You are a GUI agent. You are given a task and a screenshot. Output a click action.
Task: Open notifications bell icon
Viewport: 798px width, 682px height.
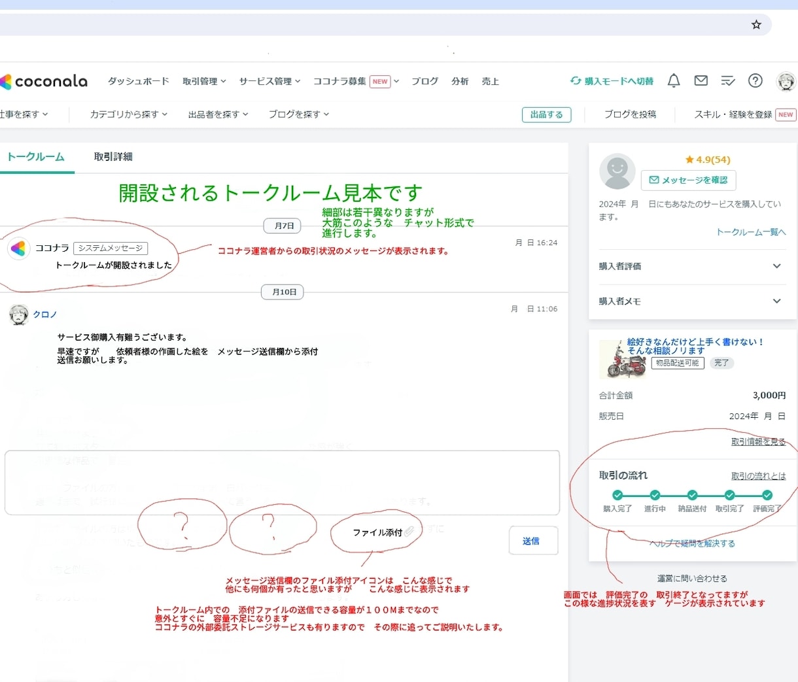point(674,80)
